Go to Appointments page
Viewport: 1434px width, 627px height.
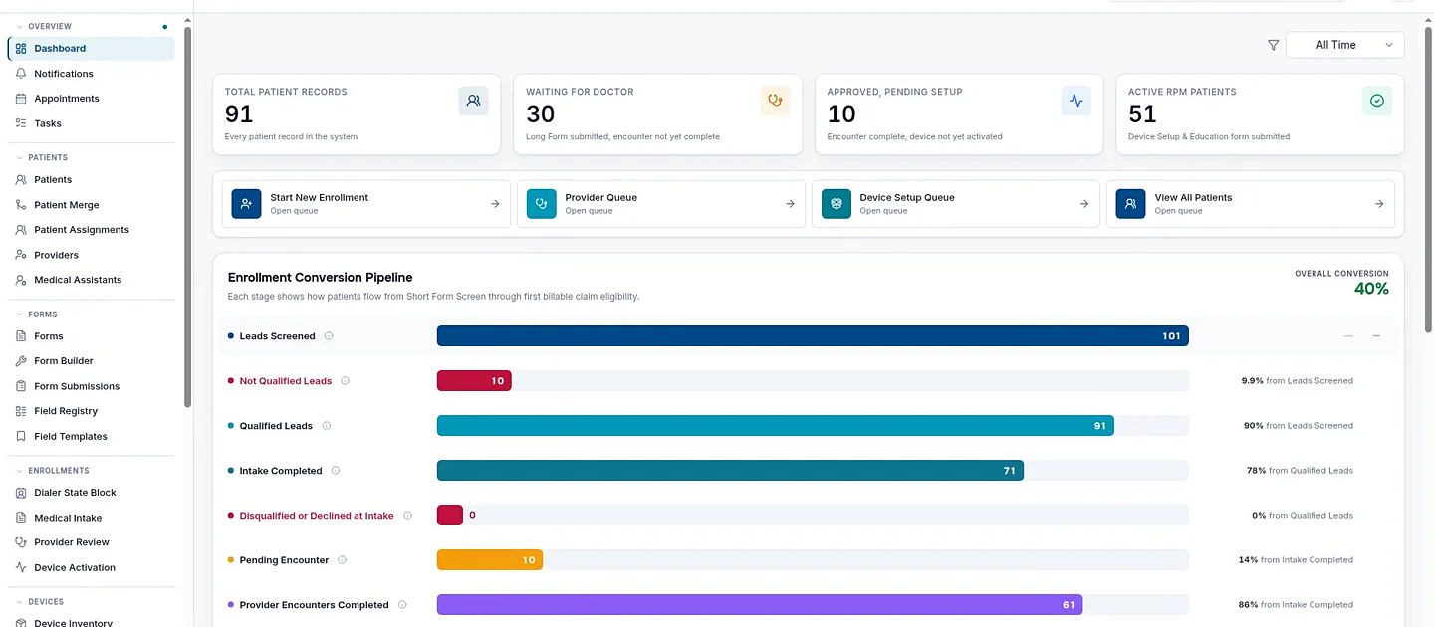[x=91, y=99]
